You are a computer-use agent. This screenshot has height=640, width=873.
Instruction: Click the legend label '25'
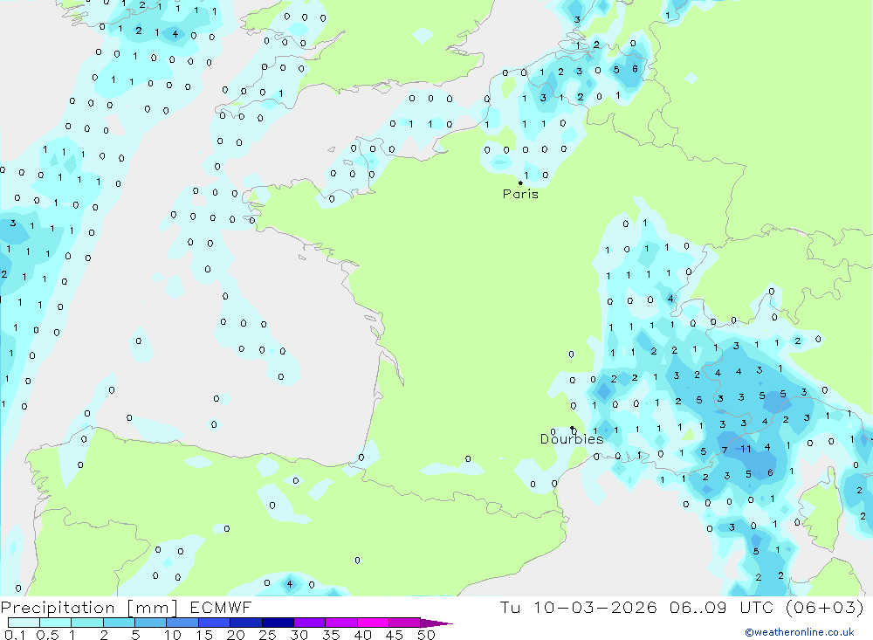(x=268, y=635)
